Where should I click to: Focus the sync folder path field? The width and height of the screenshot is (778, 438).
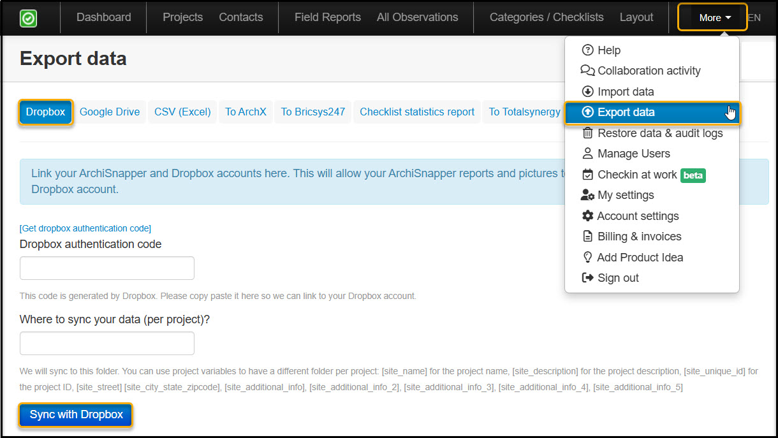[x=107, y=344]
